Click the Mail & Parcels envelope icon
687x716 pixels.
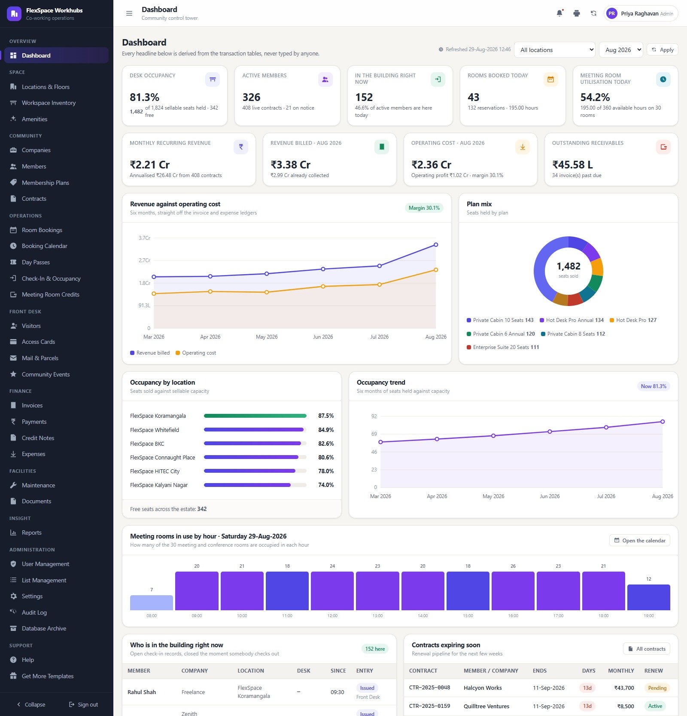[13, 358]
